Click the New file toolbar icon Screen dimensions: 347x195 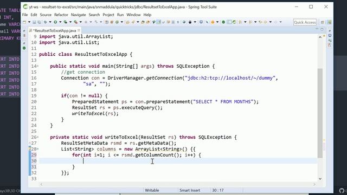(24, 22)
